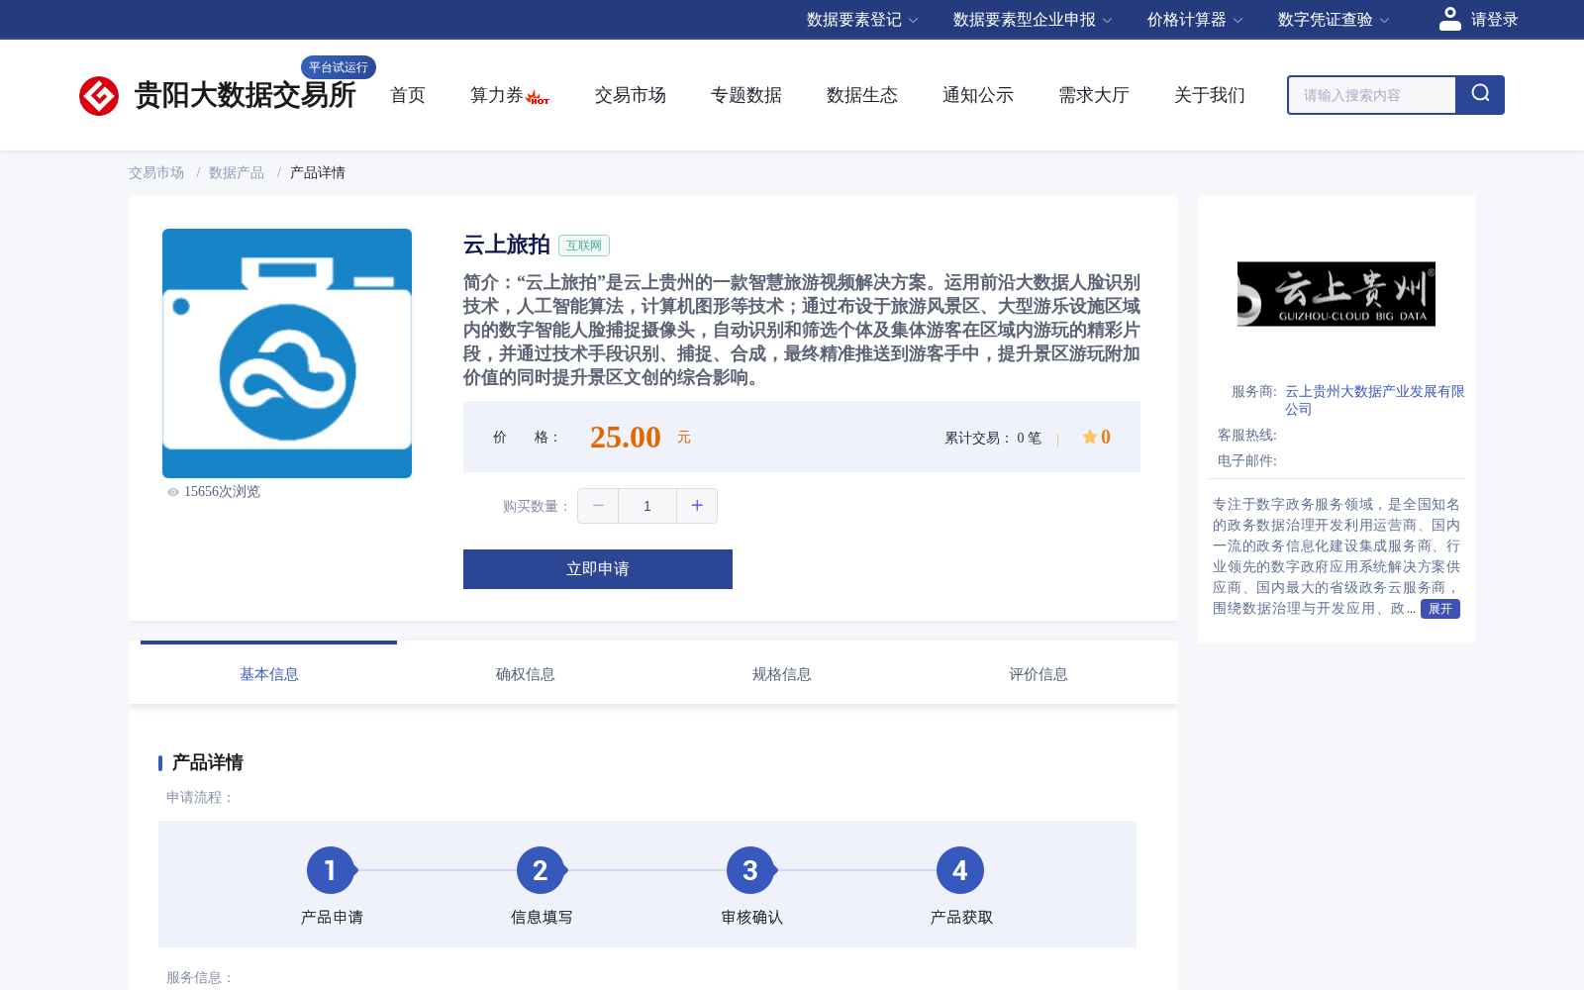This screenshot has width=1584, height=990.
Task: Click step 3 circle 审核确认
Action: pos(750,870)
